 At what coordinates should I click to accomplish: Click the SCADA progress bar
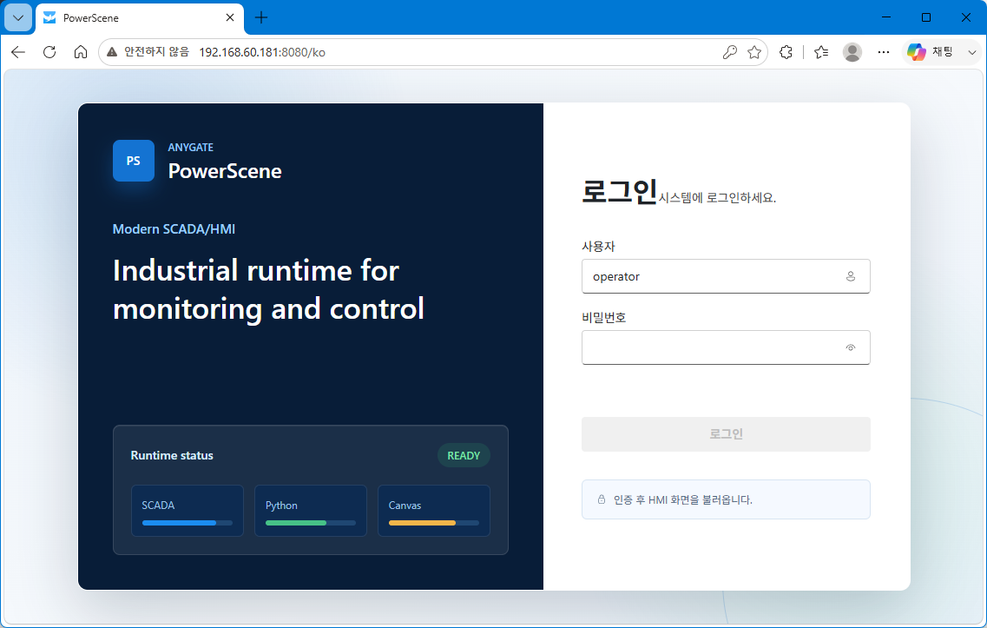click(187, 523)
